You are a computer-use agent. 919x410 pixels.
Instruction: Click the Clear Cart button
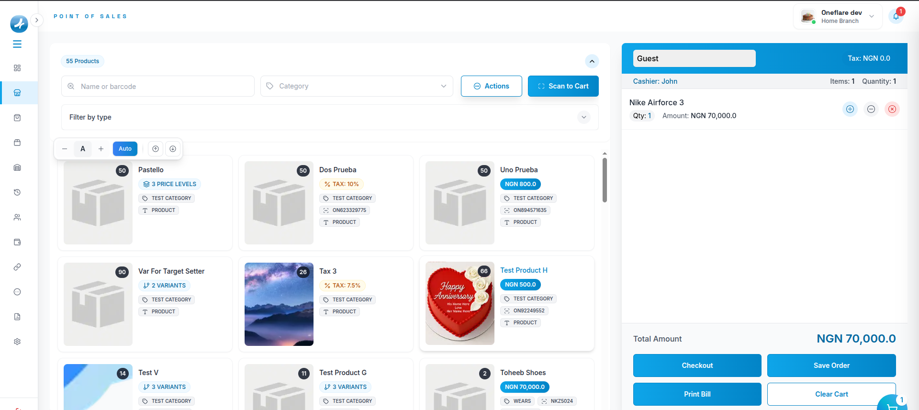[x=831, y=394]
